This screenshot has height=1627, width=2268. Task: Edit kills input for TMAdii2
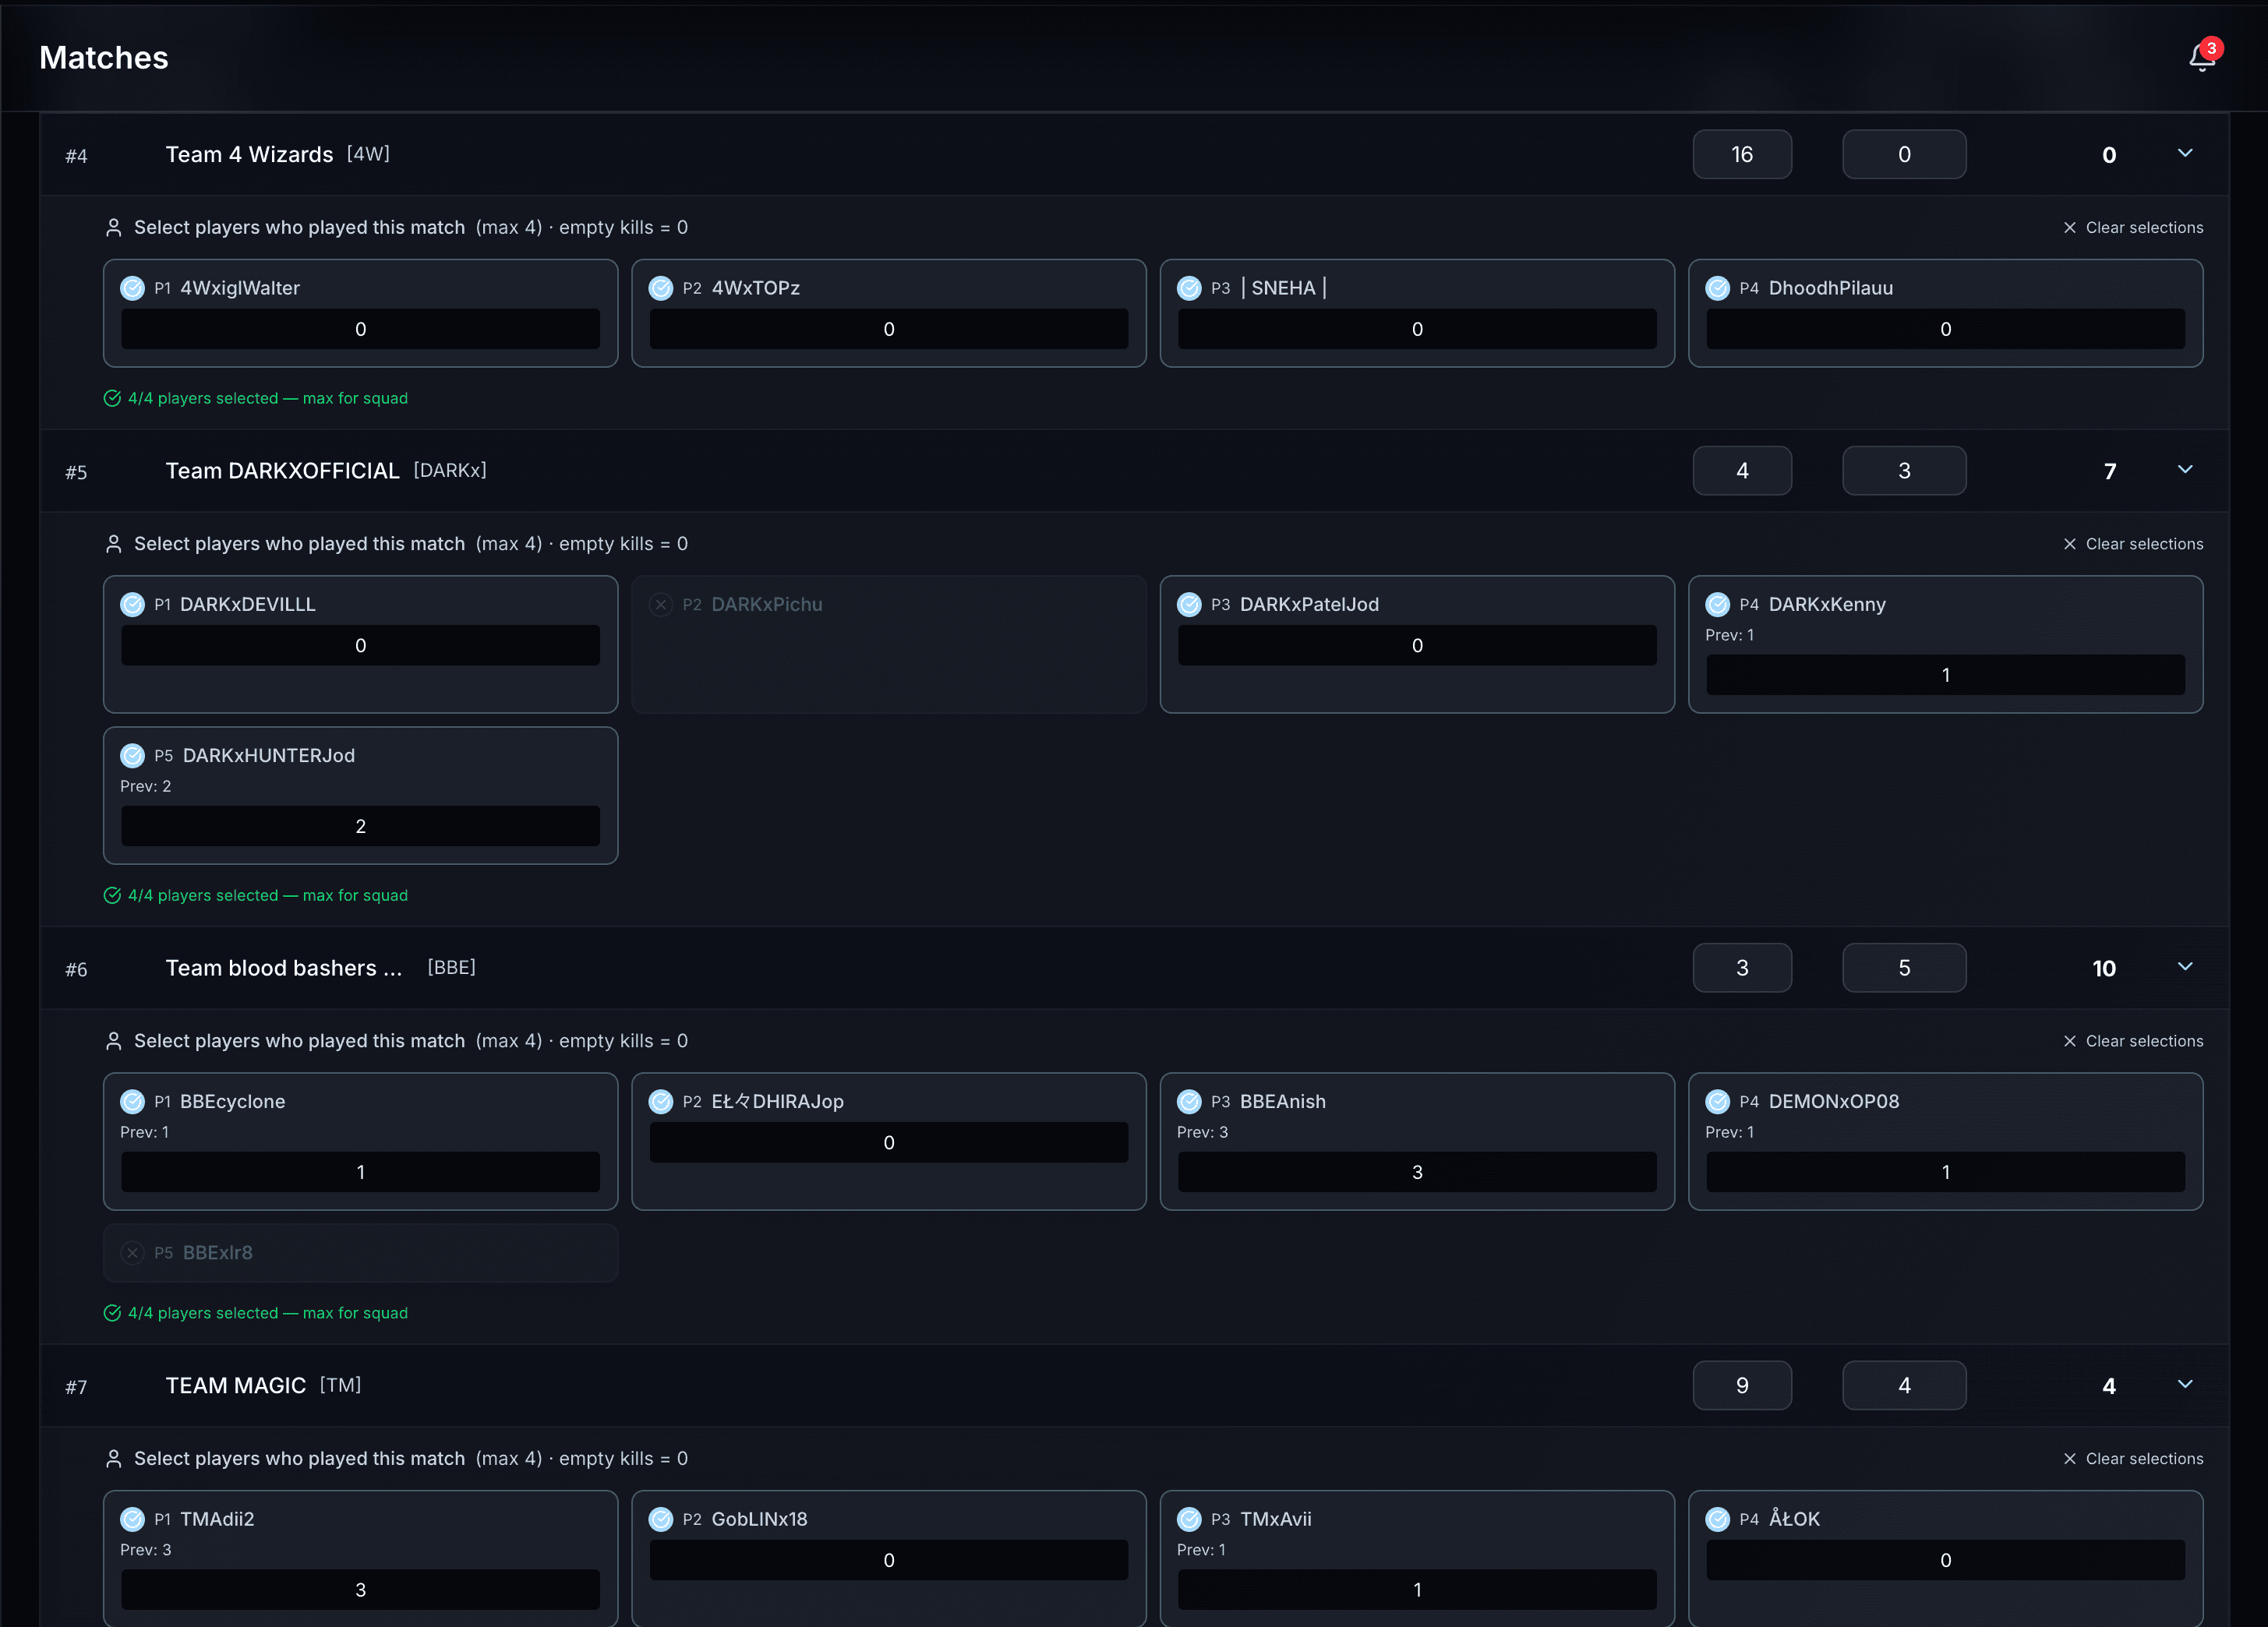point(360,1590)
